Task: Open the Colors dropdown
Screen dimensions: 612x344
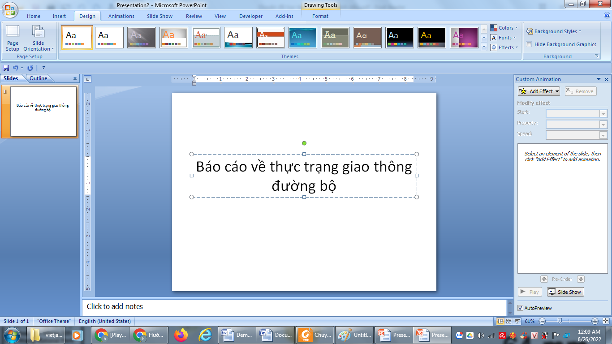Action: (x=504, y=28)
